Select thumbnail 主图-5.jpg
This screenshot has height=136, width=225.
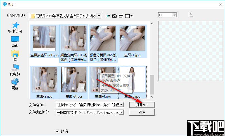click(x=132, y=79)
